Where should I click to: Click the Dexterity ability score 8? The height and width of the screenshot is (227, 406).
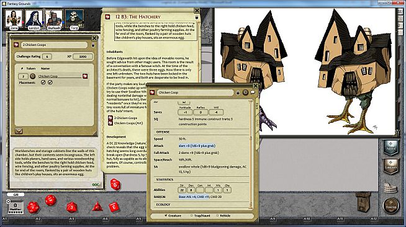(x=191, y=190)
